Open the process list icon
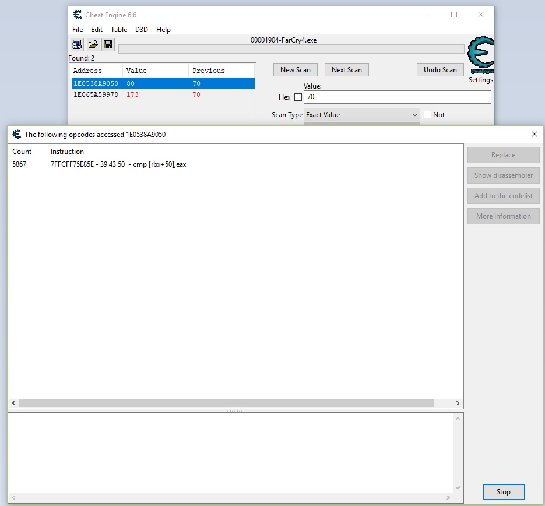Image resolution: width=545 pixels, height=506 pixels. click(x=77, y=44)
